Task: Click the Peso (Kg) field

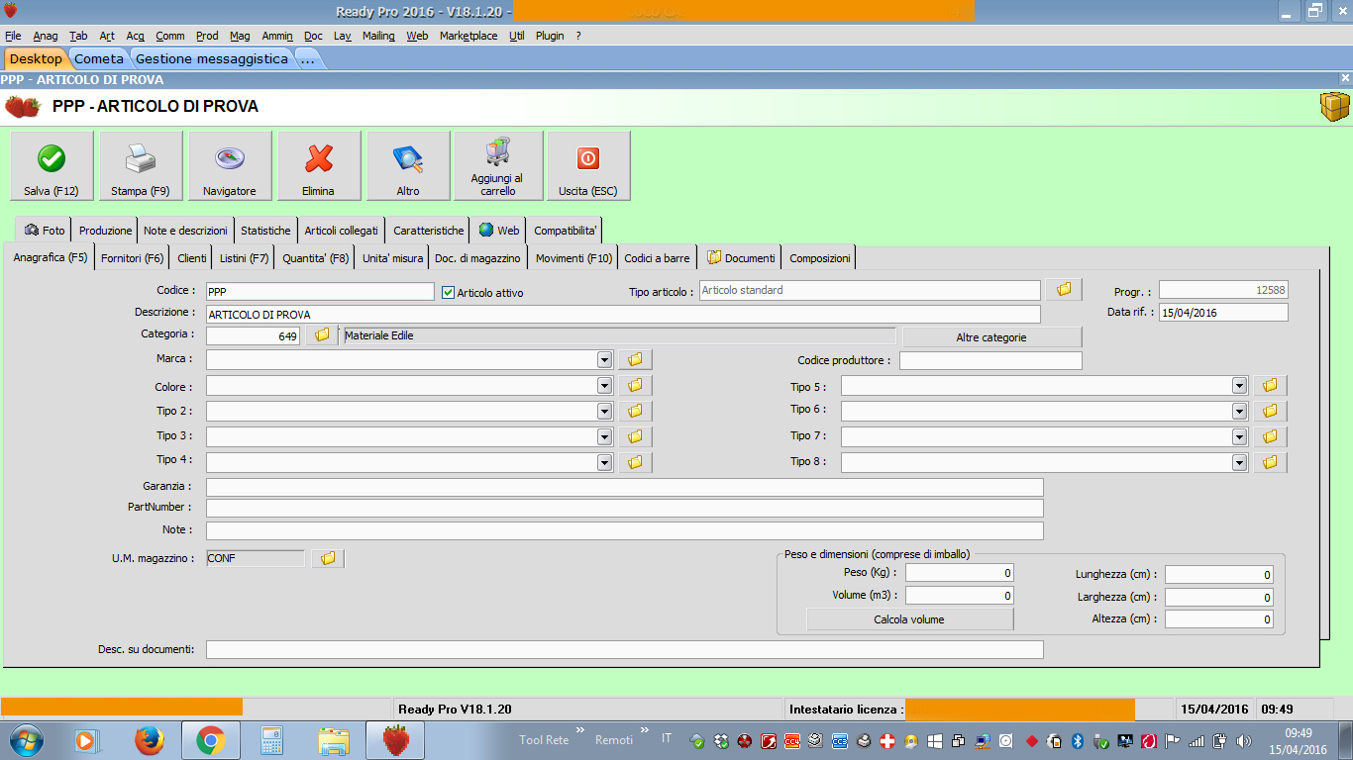Action: click(959, 573)
